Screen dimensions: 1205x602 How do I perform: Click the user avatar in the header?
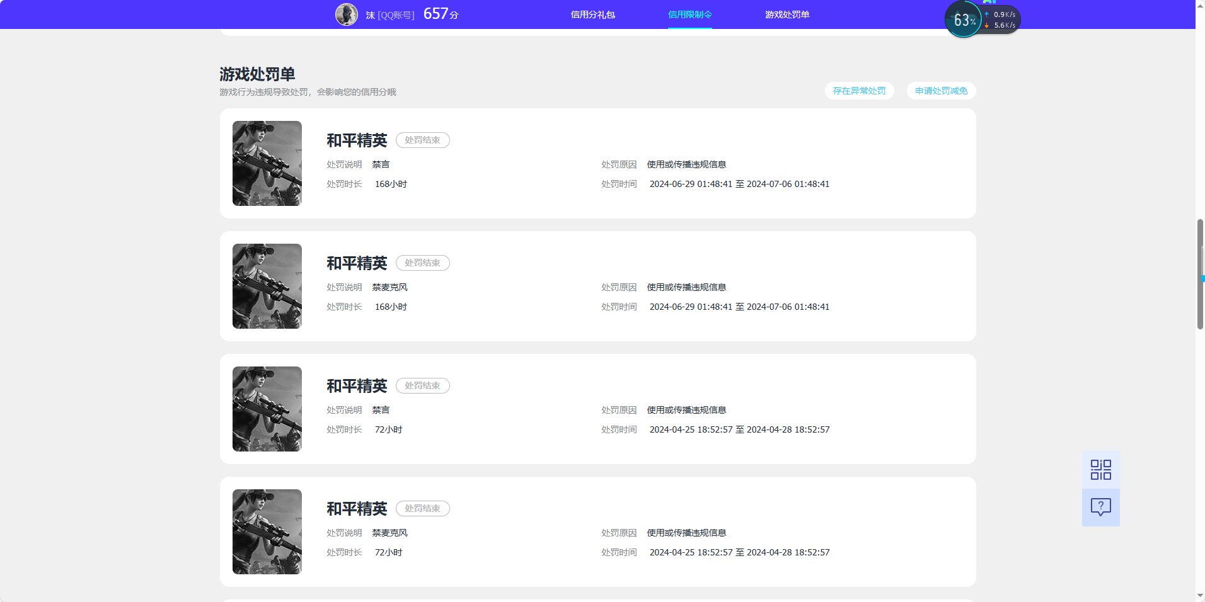coord(347,14)
